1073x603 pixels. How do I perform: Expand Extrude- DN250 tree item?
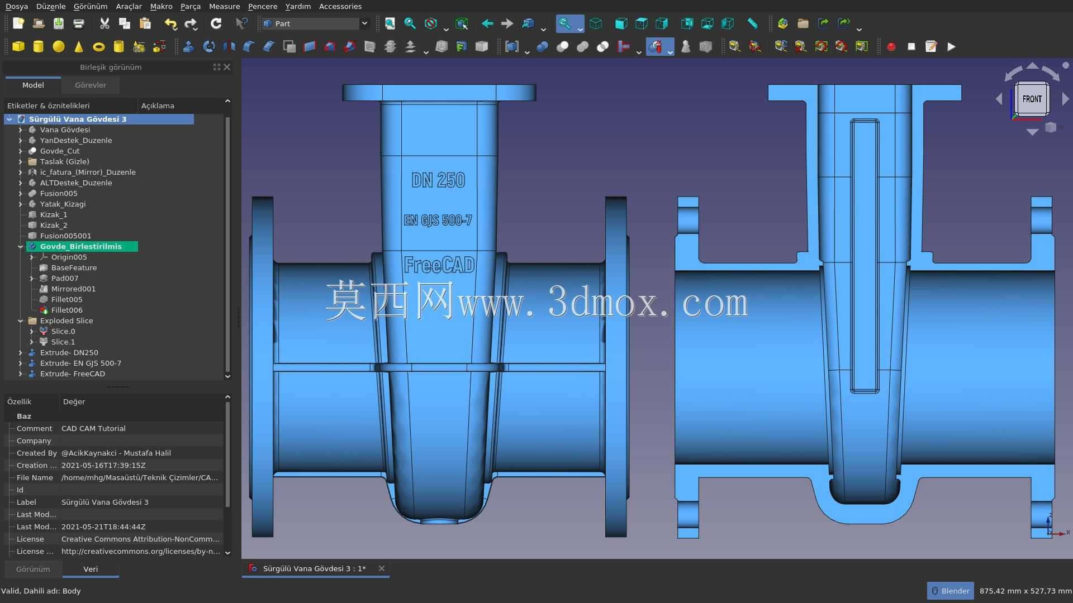[x=21, y=352]
